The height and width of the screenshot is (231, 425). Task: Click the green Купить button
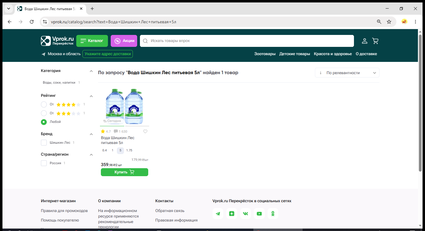point(125,172)
